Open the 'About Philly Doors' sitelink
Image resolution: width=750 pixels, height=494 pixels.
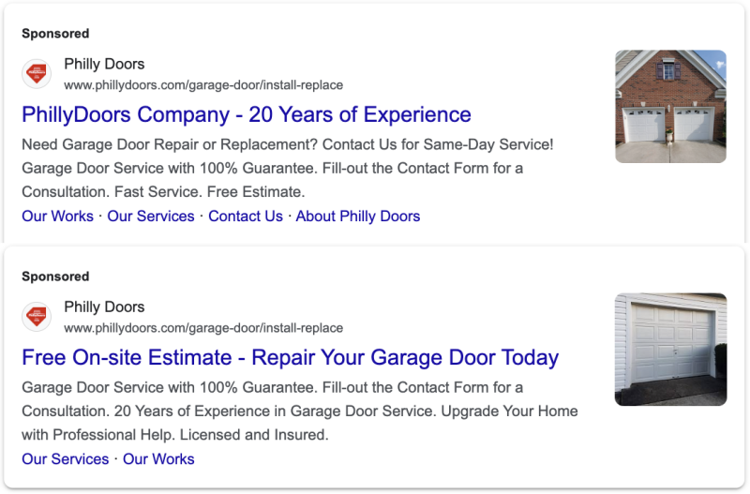pos(358,217)
